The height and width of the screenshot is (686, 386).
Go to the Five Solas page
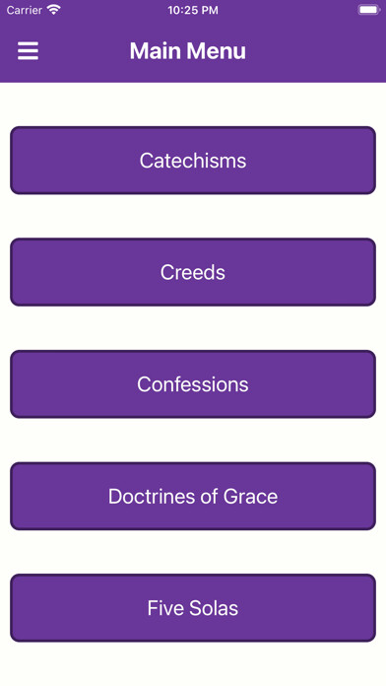click(193, 608)
